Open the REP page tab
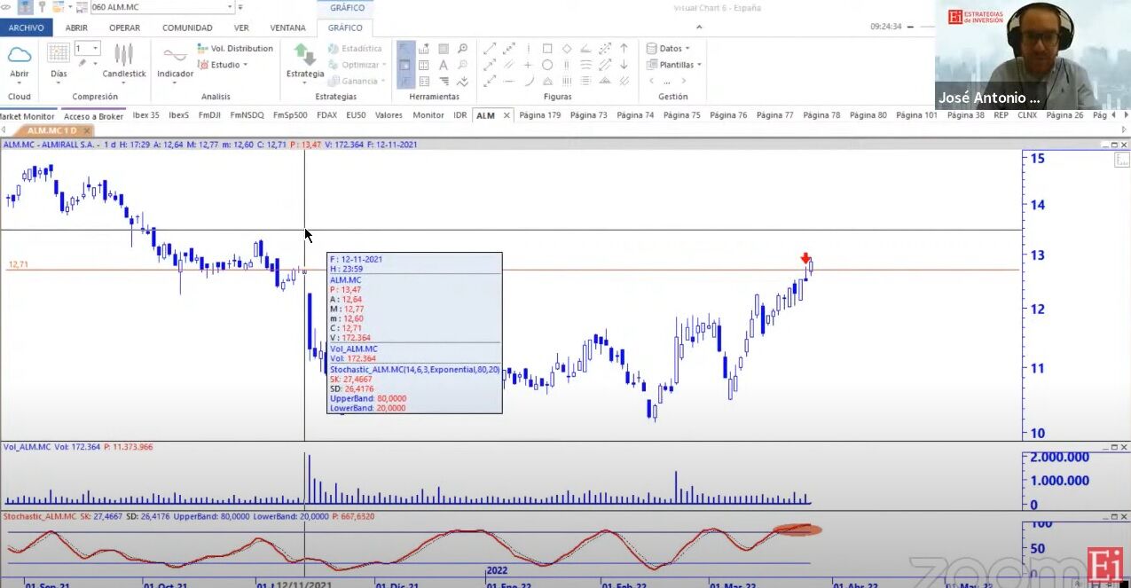This screenshot has height=588, width=1131. pos(1001,115)
